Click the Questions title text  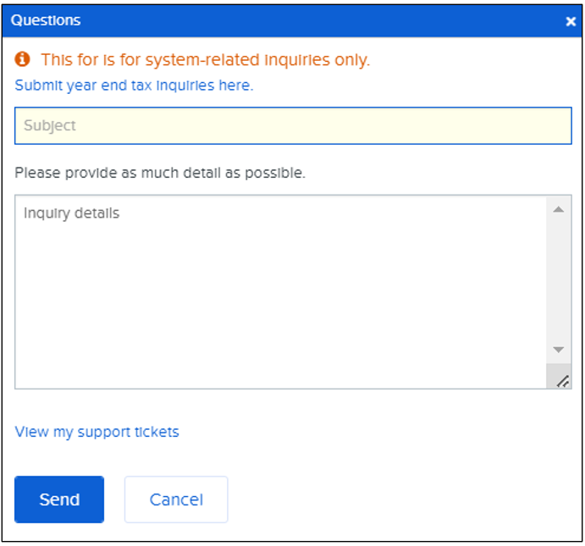[46, 20]
